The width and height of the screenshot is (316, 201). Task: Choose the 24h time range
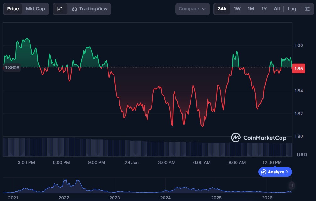click(x=222, y=9)
